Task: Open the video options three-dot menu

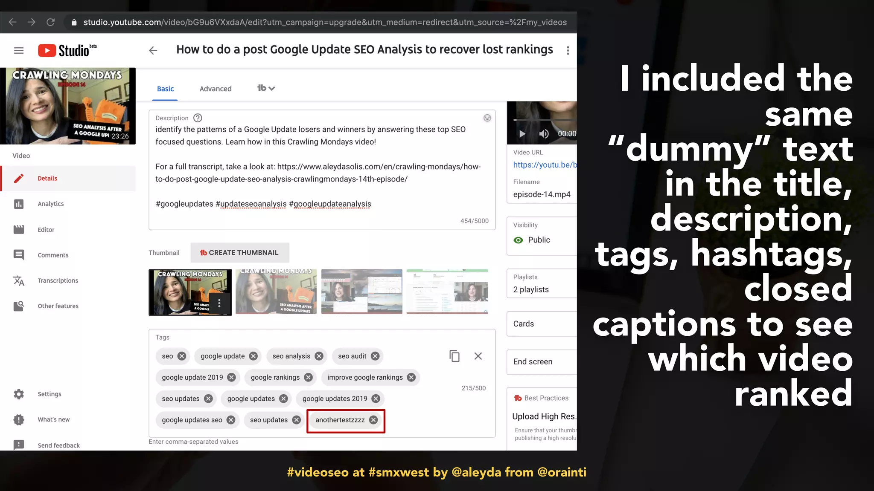Action: (568, 51)
